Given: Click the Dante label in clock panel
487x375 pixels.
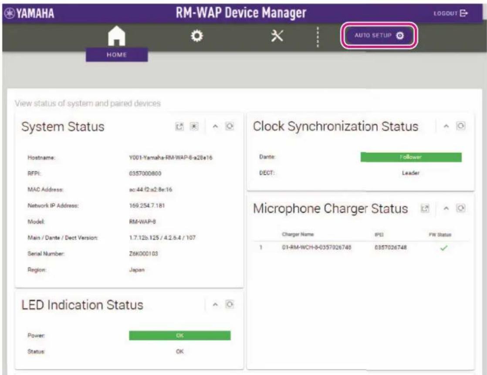Looking at the screenshot, I should pyautogui.click(x=267, y=157).
